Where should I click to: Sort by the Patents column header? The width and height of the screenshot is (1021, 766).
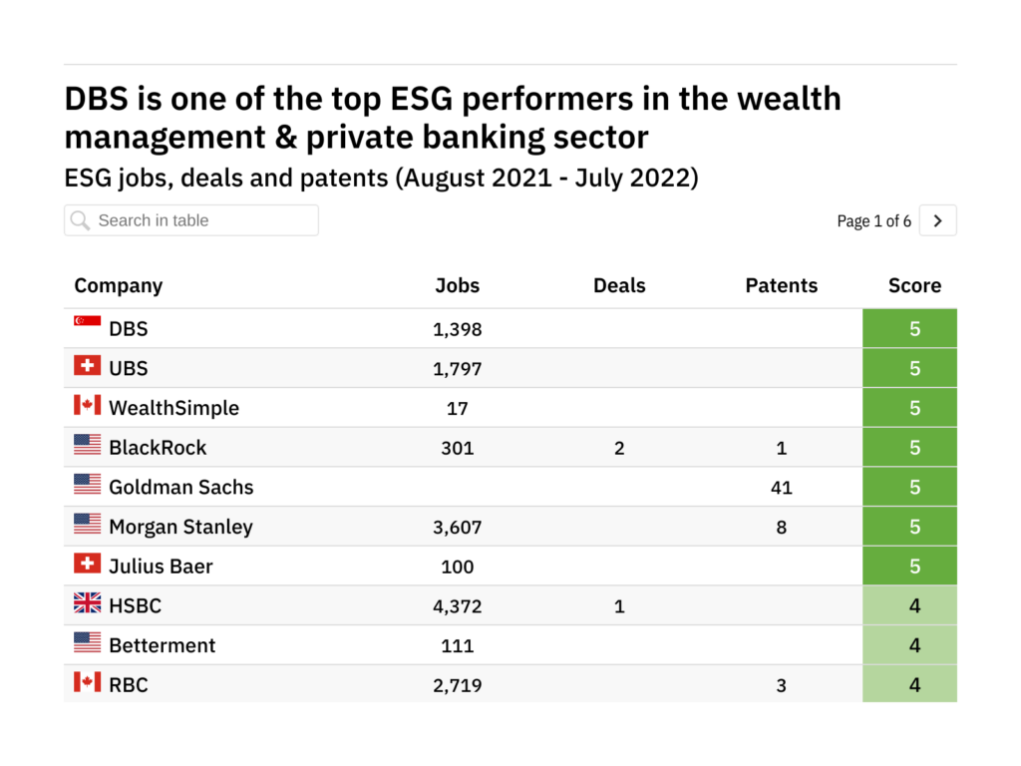pyautogui.click(x=781, y=285)
